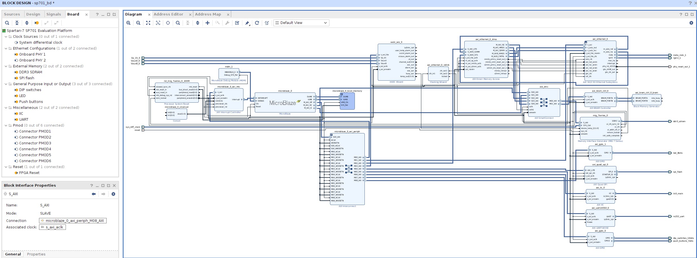Open Block Design title bar help icon
Viewport: 697px width, 258px height.
click(x=690, y=3)
